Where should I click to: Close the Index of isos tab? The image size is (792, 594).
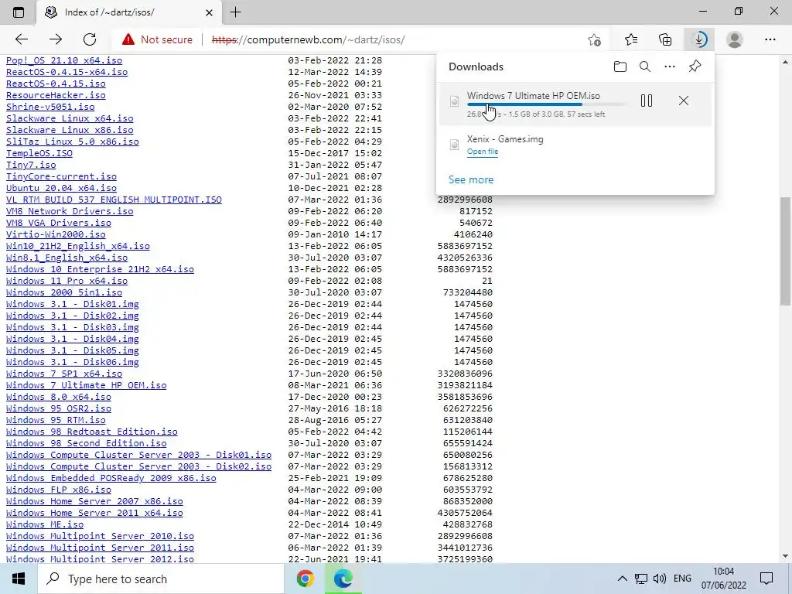point(210,12)
